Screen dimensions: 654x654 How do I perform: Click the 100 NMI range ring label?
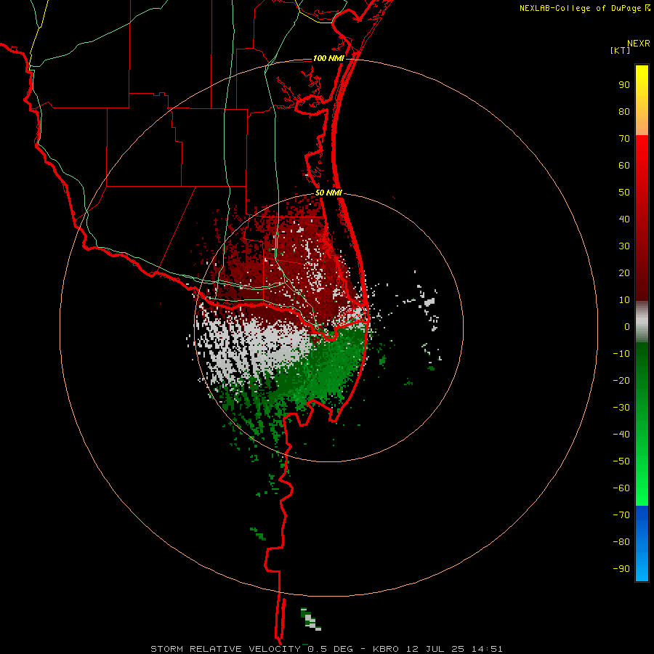click(328, 58)
